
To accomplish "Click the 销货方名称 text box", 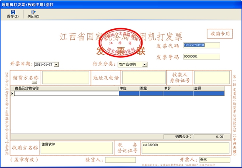I will (66, 77).
